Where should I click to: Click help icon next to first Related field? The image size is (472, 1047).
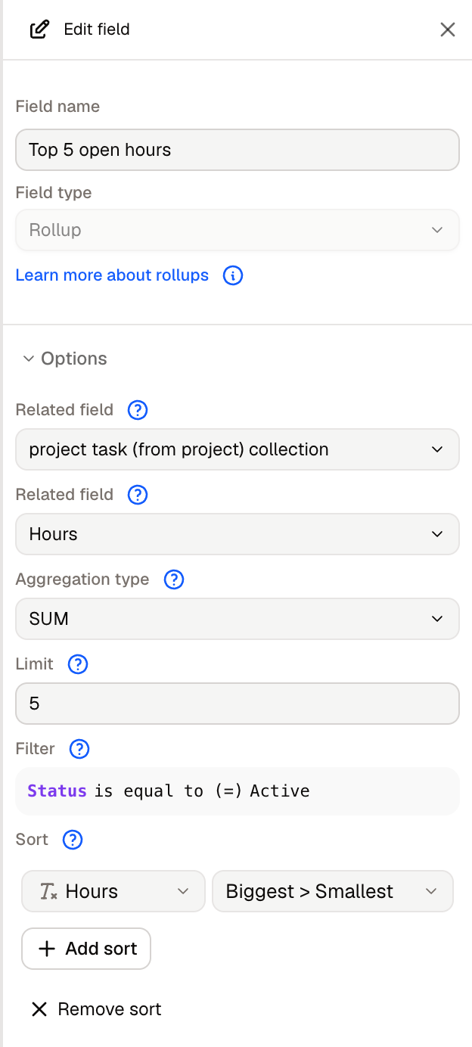138,410
